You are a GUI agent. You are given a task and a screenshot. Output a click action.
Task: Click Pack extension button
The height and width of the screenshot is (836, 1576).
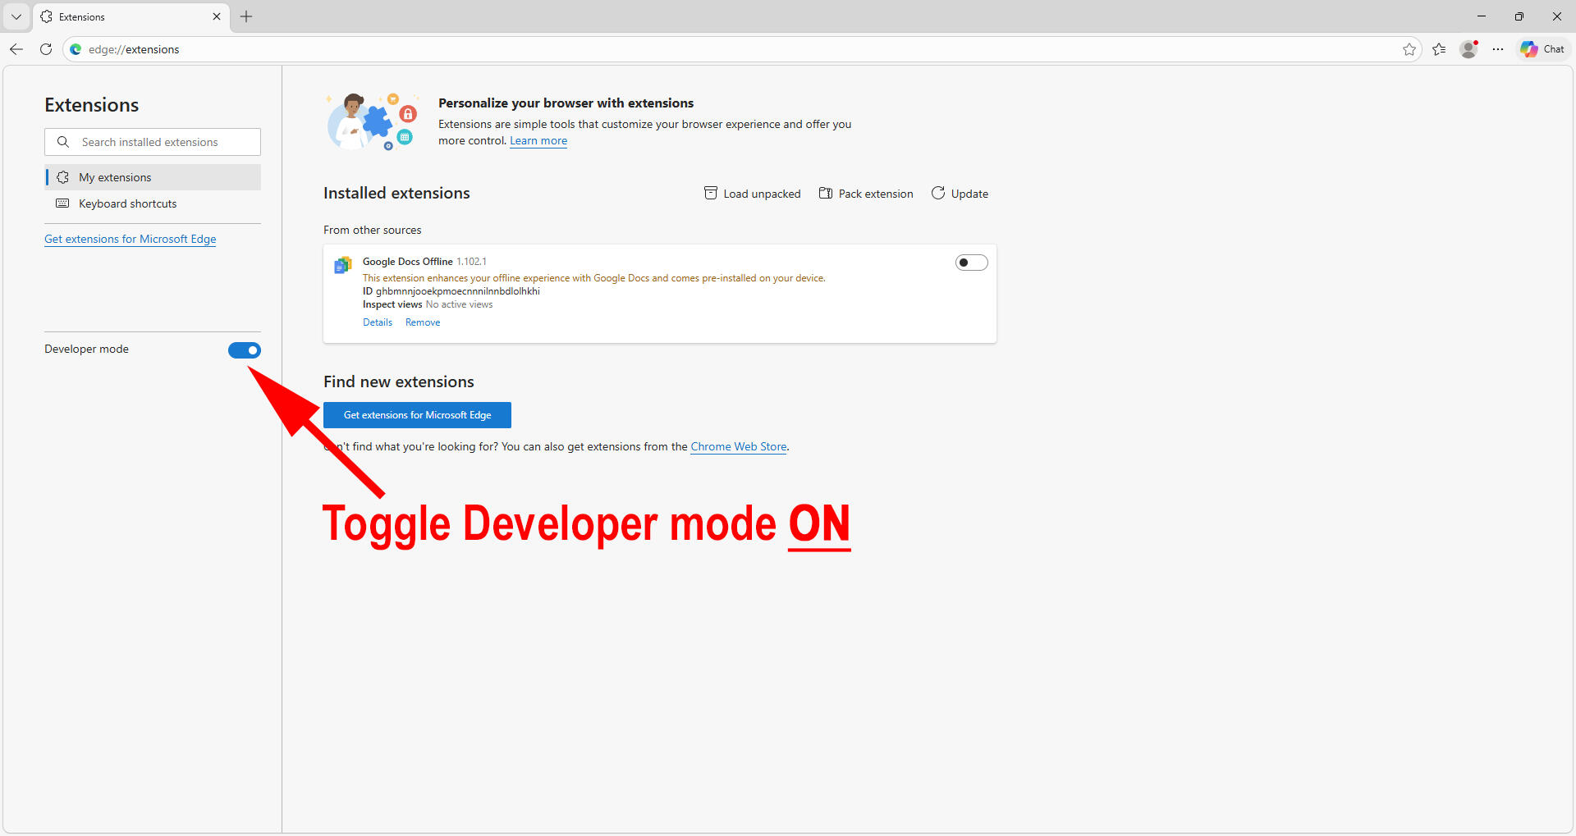tap(866, 194)
